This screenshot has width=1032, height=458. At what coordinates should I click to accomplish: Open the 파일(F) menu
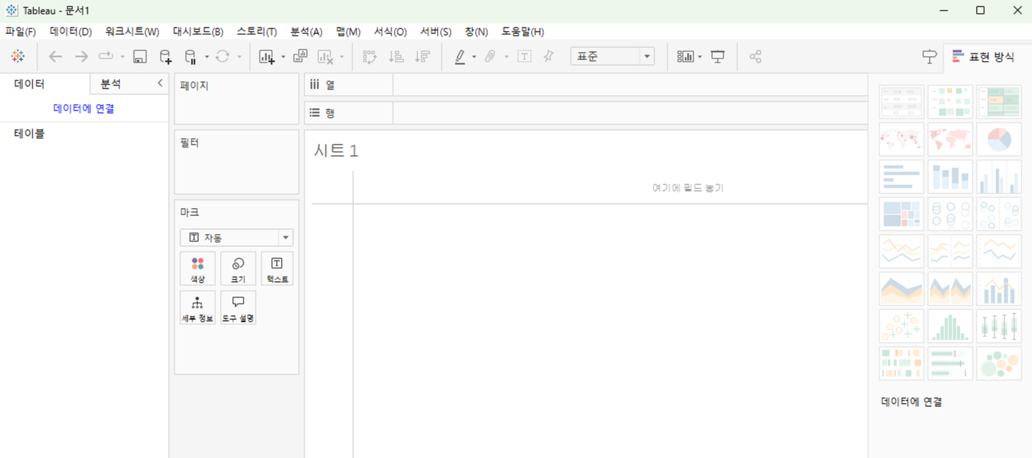[21, 32]
